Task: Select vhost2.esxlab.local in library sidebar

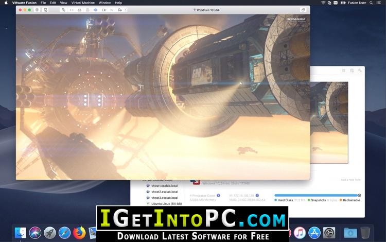Action: [x=165, y=192]
